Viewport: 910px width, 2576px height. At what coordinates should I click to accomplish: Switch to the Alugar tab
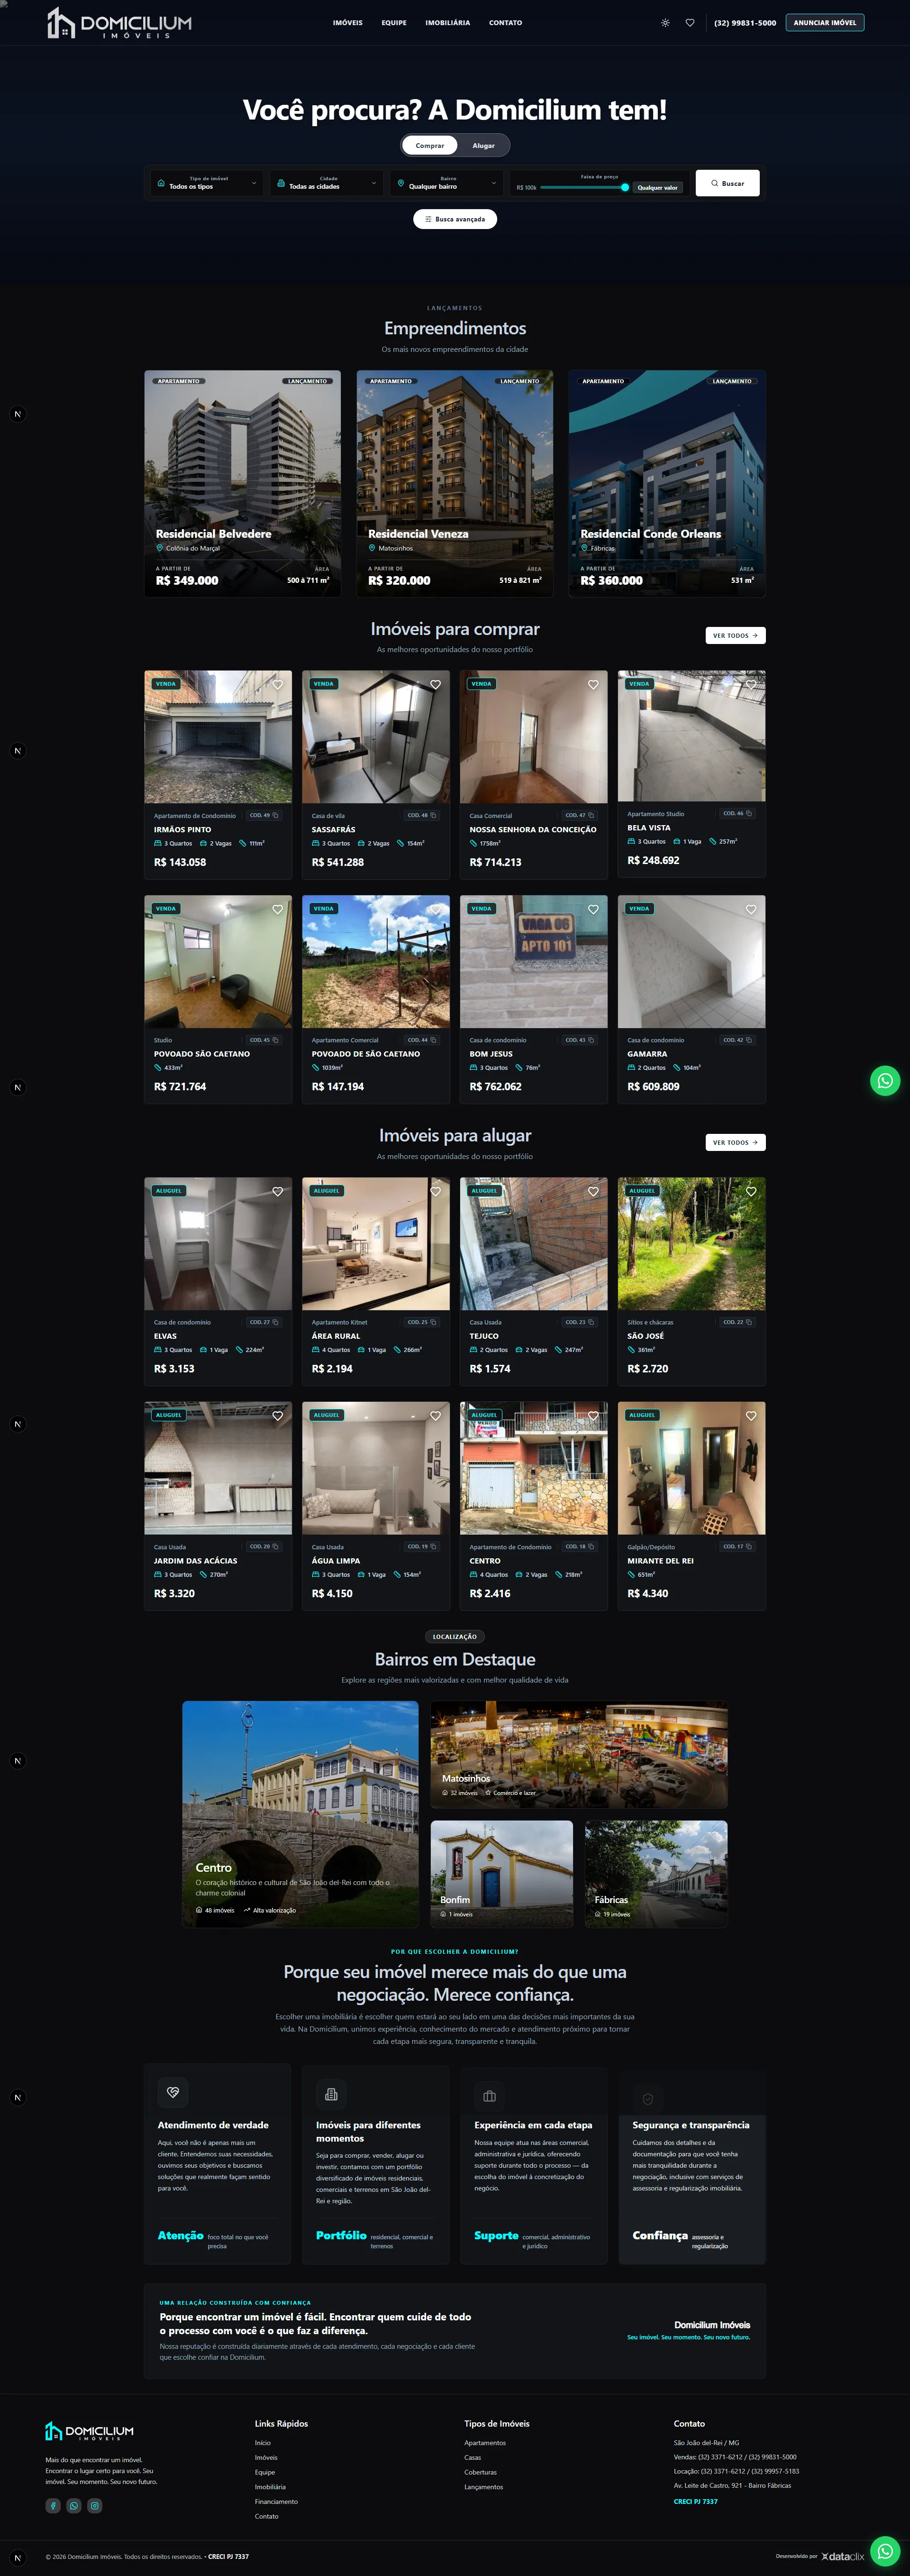483,146
